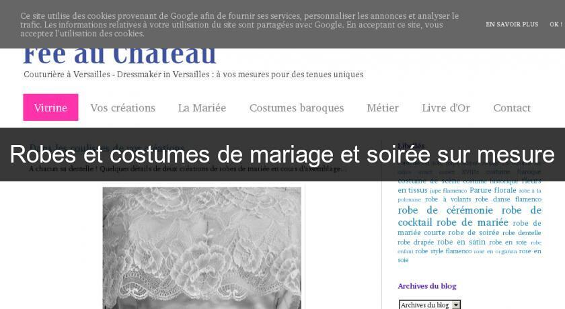Open the Métier tab
The height and width of the screenshot is (309, 565).
coord(383,107)
